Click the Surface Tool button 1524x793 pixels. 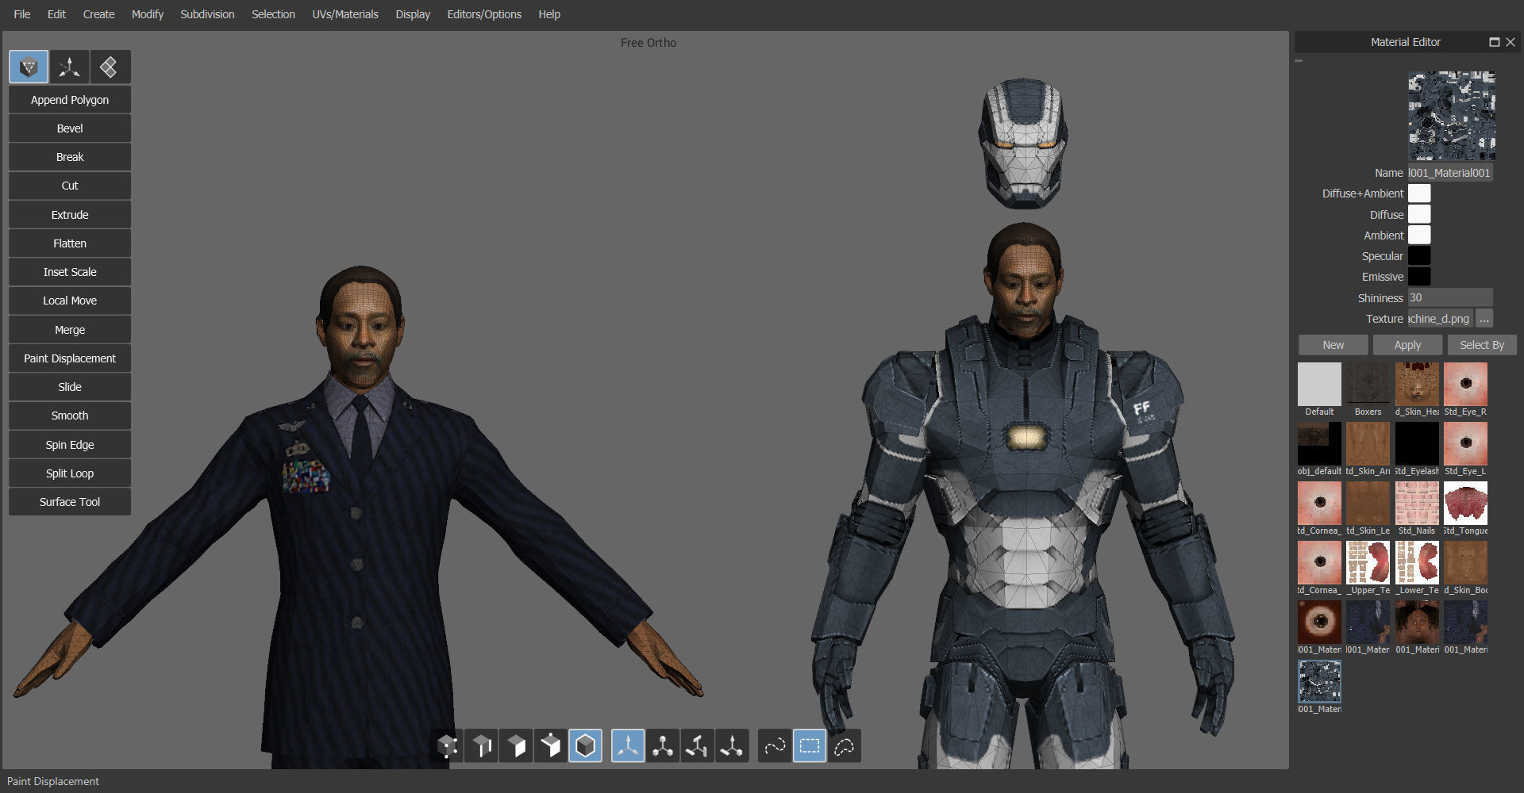point(70,502)
